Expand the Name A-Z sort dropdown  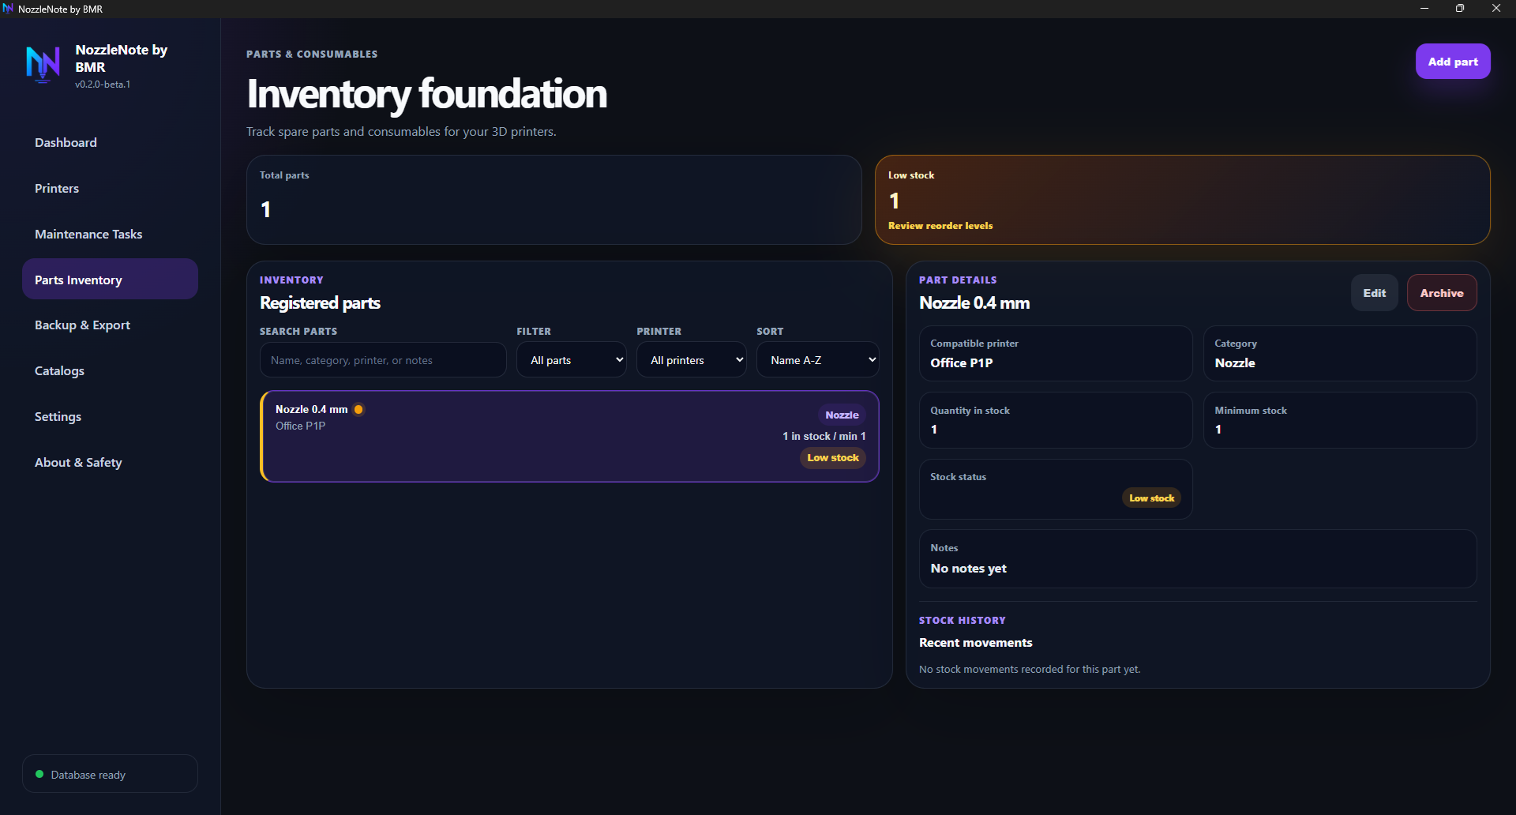coord(818,360)
